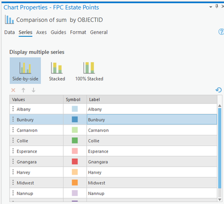Open the Format tab
Screen dimensions: 224x204
point(78,33)
